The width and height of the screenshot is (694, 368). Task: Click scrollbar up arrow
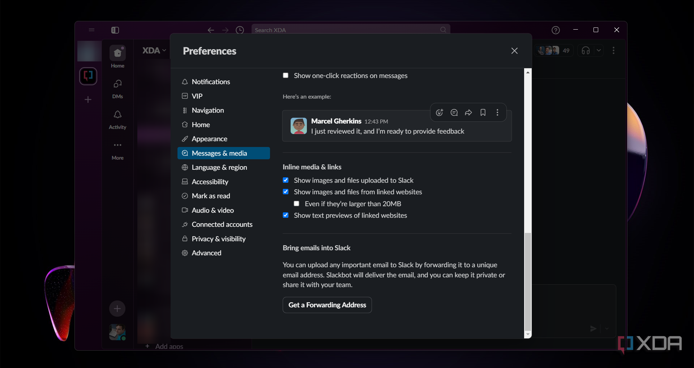[528, 72]
